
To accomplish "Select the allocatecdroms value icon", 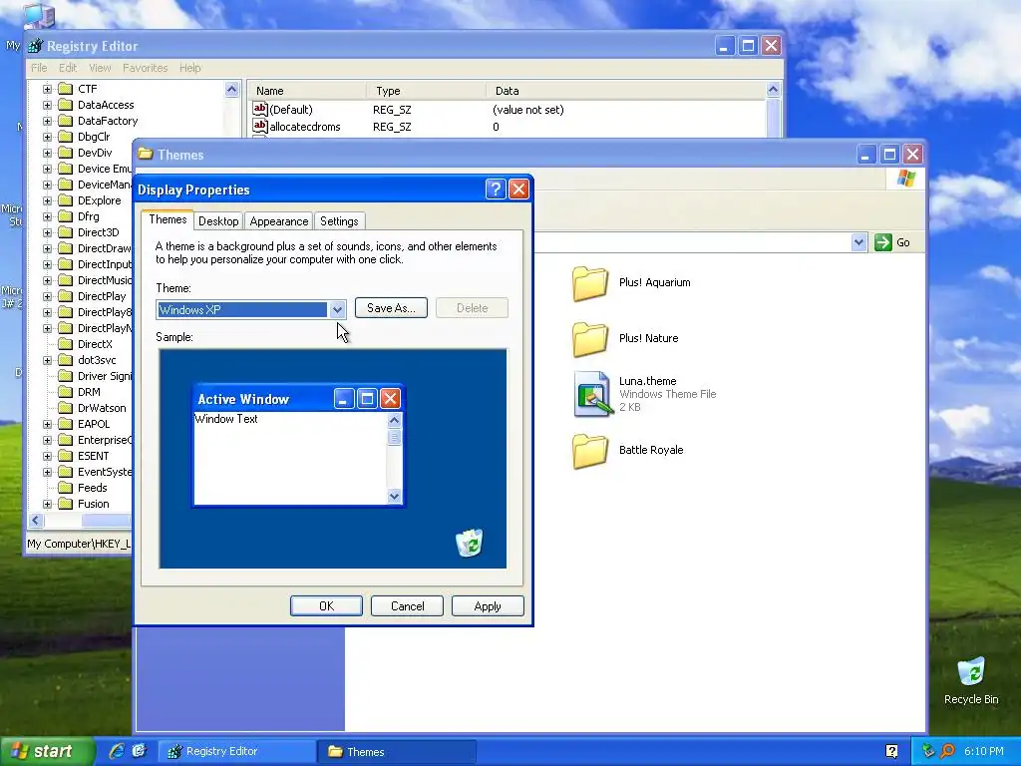I will [260, 126].
